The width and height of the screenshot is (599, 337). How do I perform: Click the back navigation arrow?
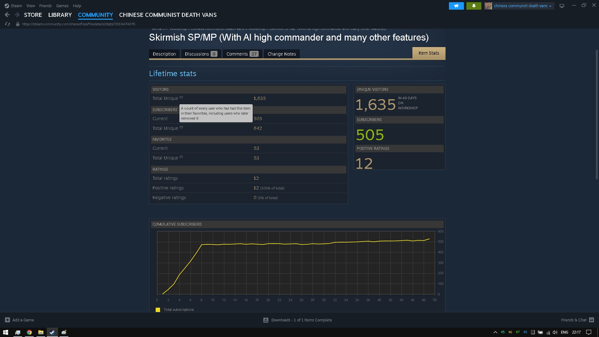7,15
